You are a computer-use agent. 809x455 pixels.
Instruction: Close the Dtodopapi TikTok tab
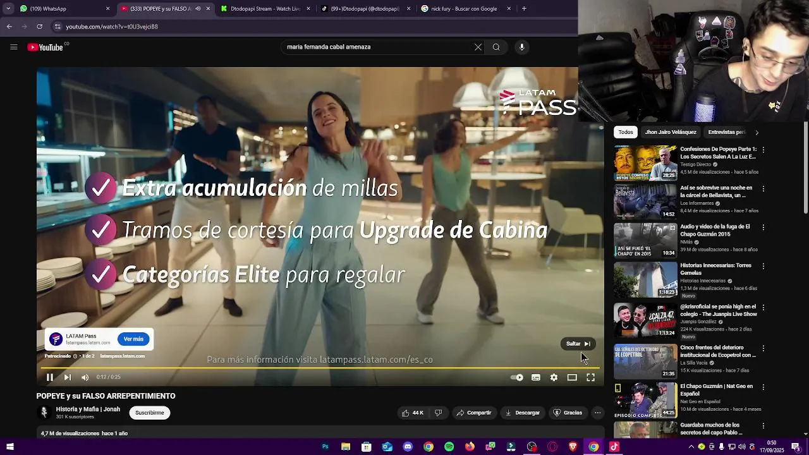(x=408, y=9)
